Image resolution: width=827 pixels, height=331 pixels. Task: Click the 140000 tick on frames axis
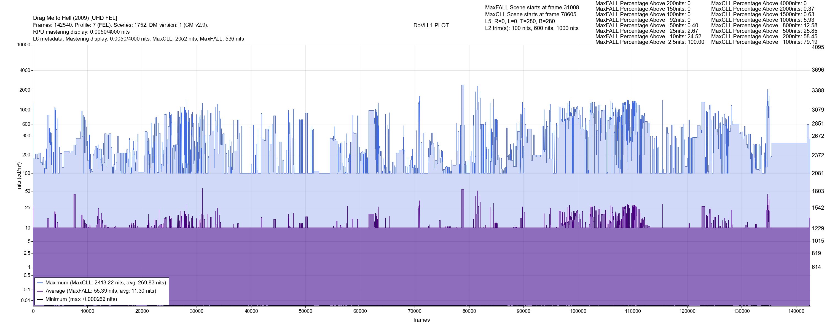[x=796, y=311]
